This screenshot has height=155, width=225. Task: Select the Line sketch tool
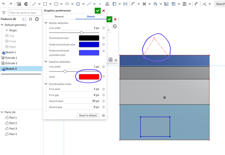tap(34, 4)
